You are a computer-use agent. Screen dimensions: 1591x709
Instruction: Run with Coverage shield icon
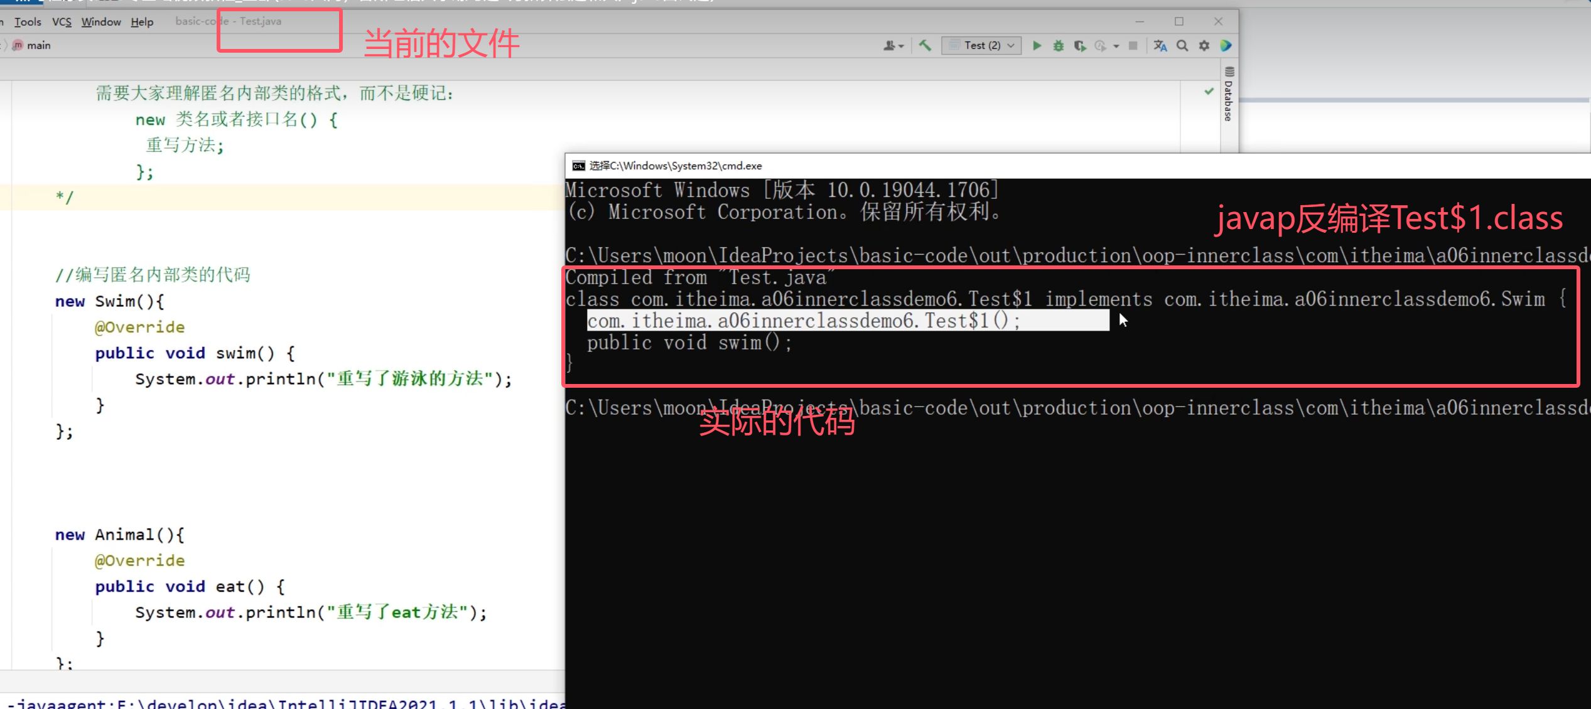pos(1079,45)
